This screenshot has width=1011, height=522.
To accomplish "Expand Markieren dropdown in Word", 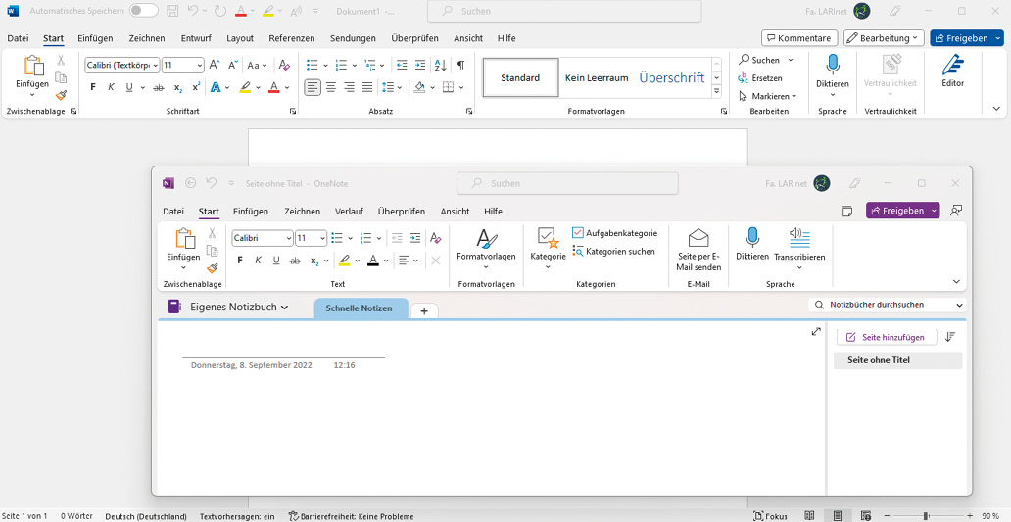I will (794, 96).
